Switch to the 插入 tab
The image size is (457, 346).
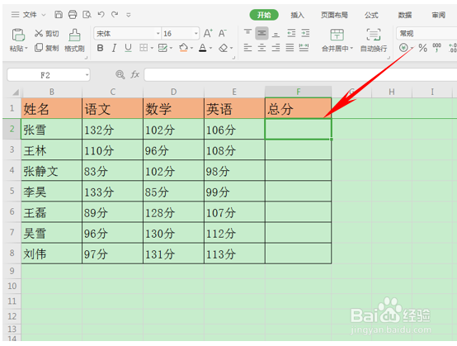click(x=297, y=15)
